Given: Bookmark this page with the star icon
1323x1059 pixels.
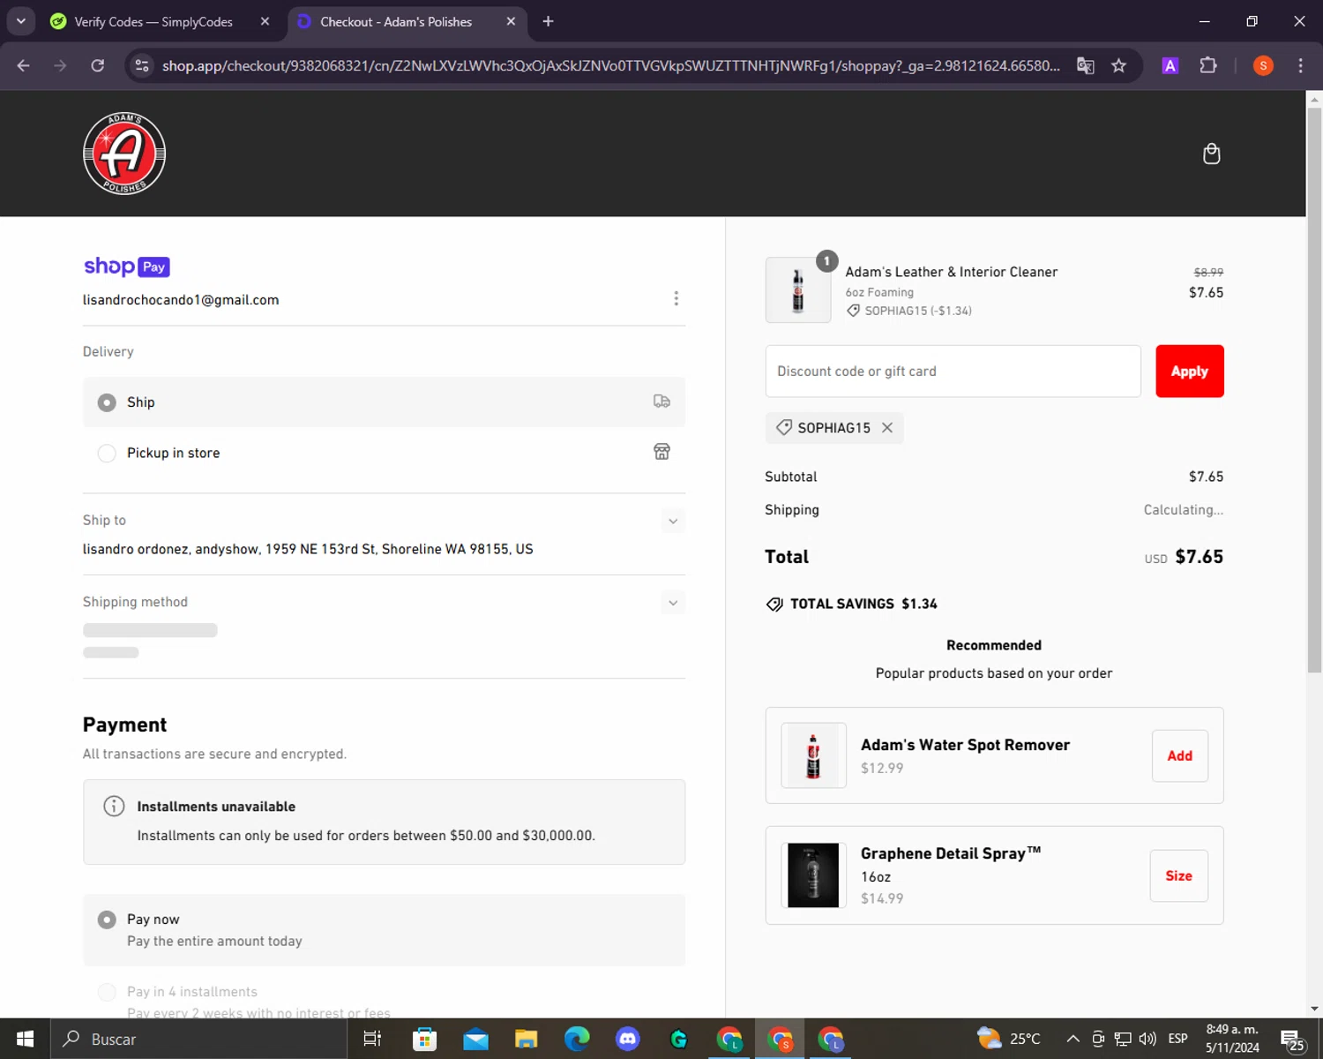Looking at the screenshot, I should tap(1118, 65).
